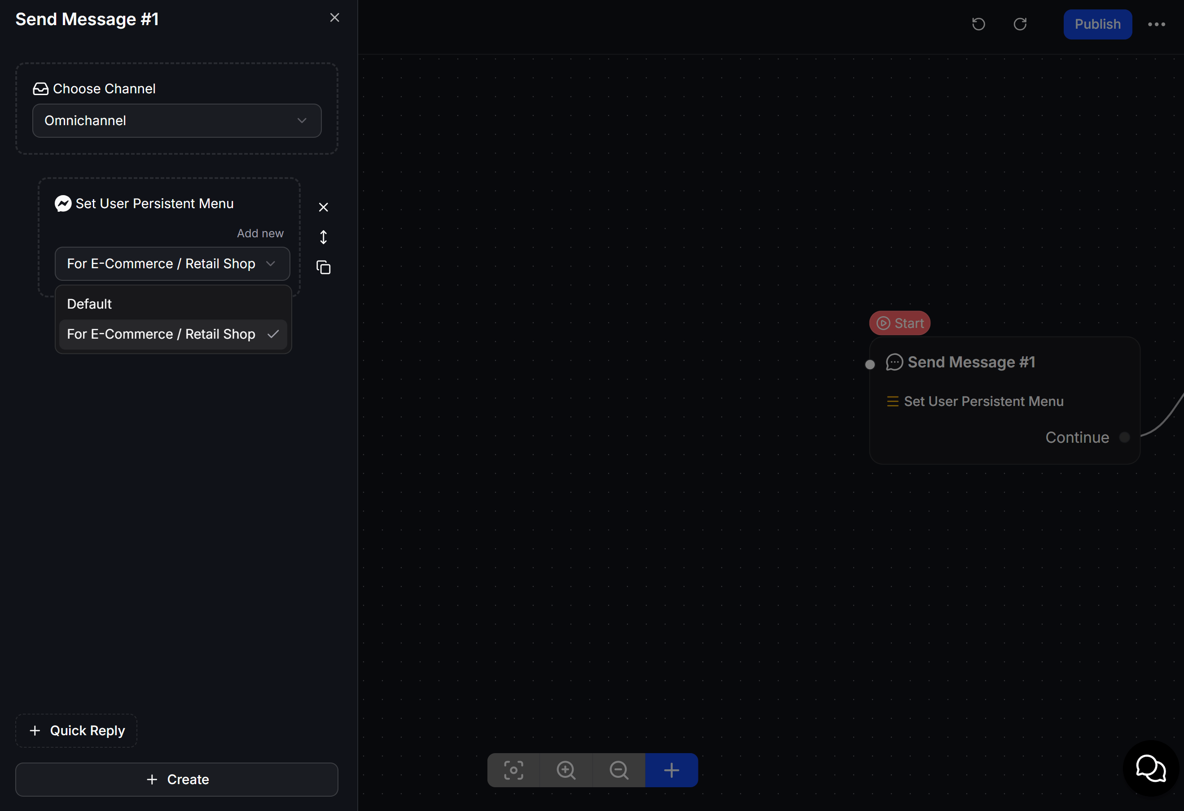Click the chat bubble icon on the node
This screenshot has width=1184, height=811.
tap(894, 362)
